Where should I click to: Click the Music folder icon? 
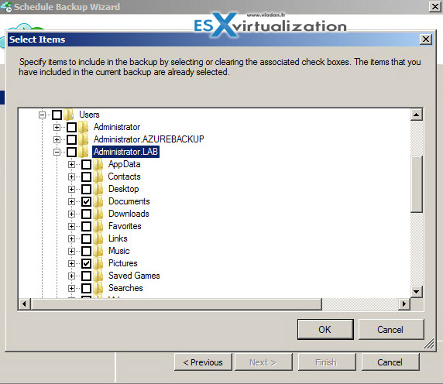98,251
